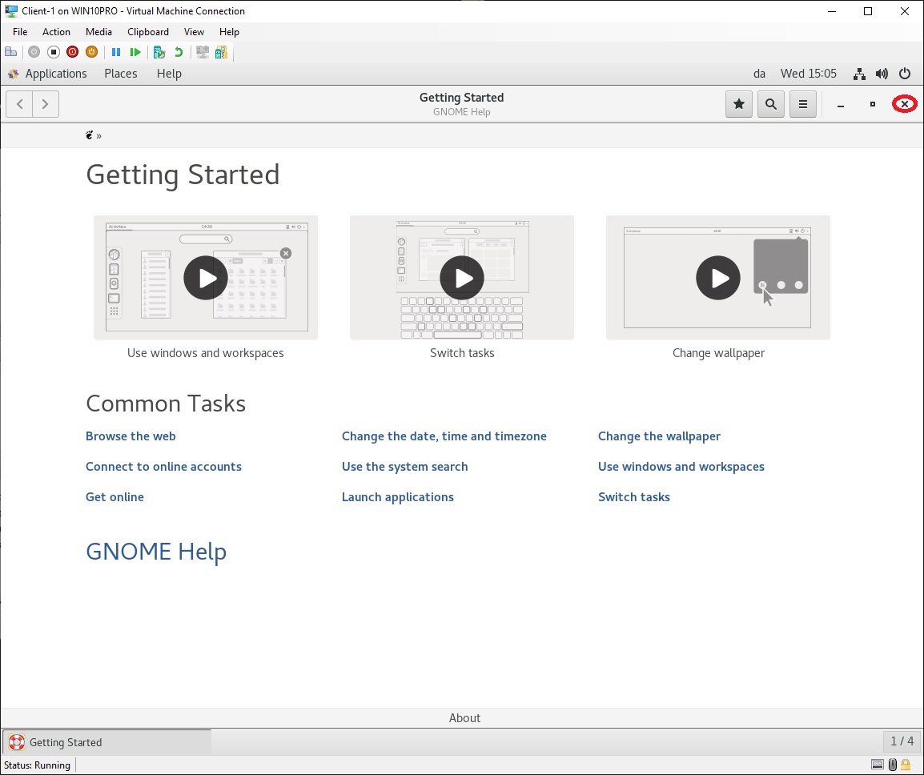The width and height of the screenshot is (924, 775).
Task: Click the keyboard icon in the status bar
Action: point(878,765)
